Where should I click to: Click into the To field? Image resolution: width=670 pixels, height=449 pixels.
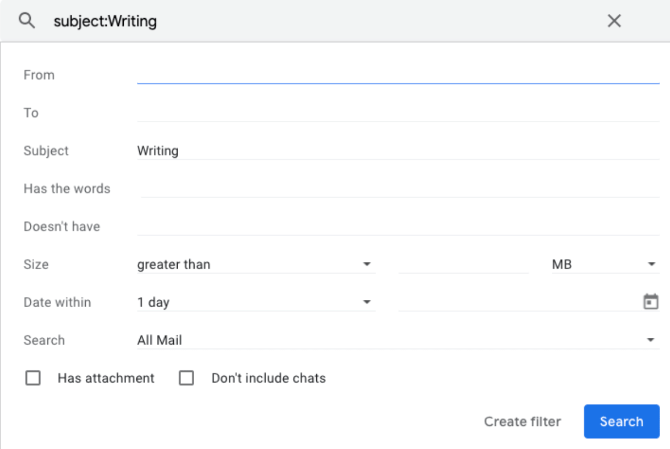coord(398,113)
